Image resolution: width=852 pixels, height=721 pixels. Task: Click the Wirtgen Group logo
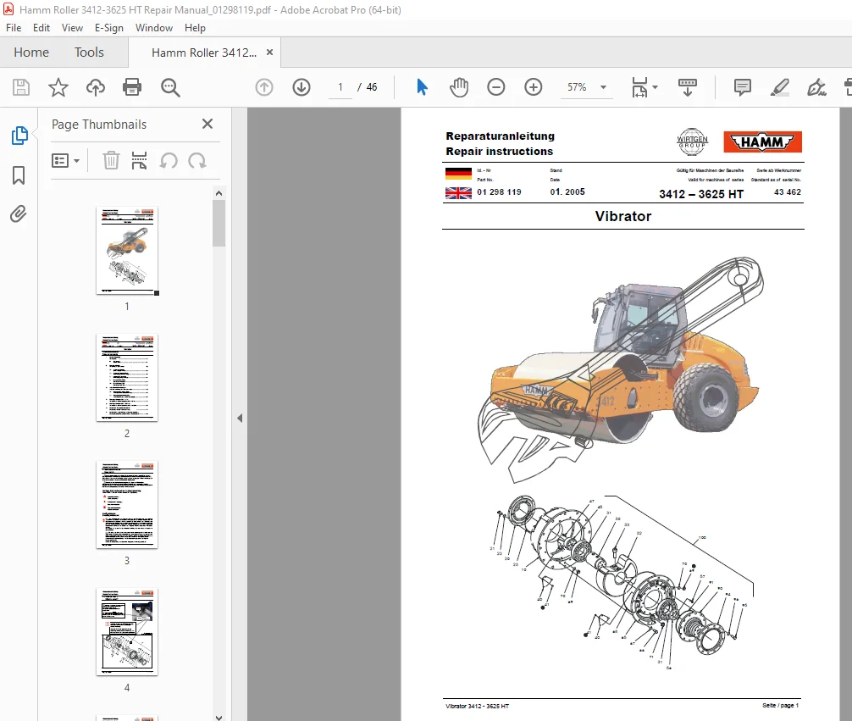tap(692, 142)
